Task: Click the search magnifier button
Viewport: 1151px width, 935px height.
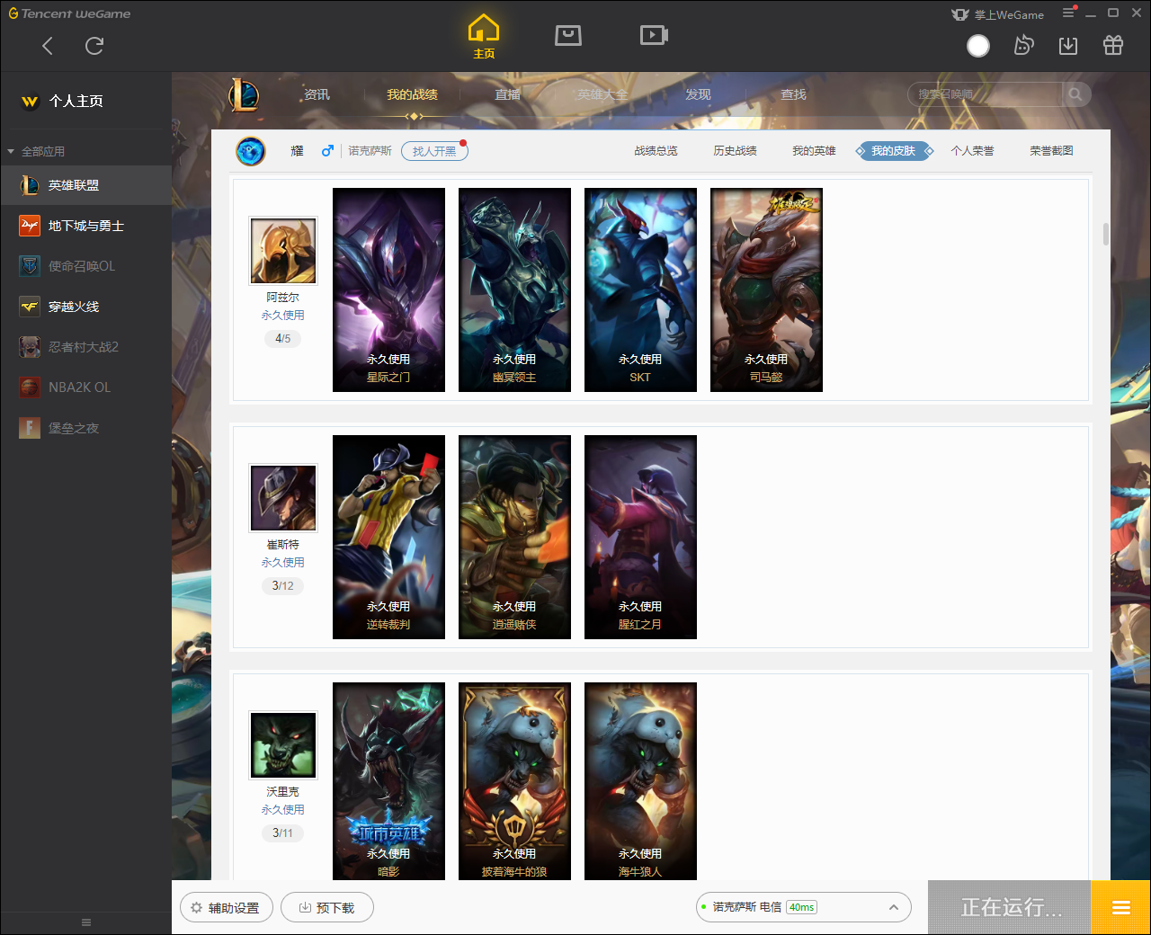Action: 1075,94
